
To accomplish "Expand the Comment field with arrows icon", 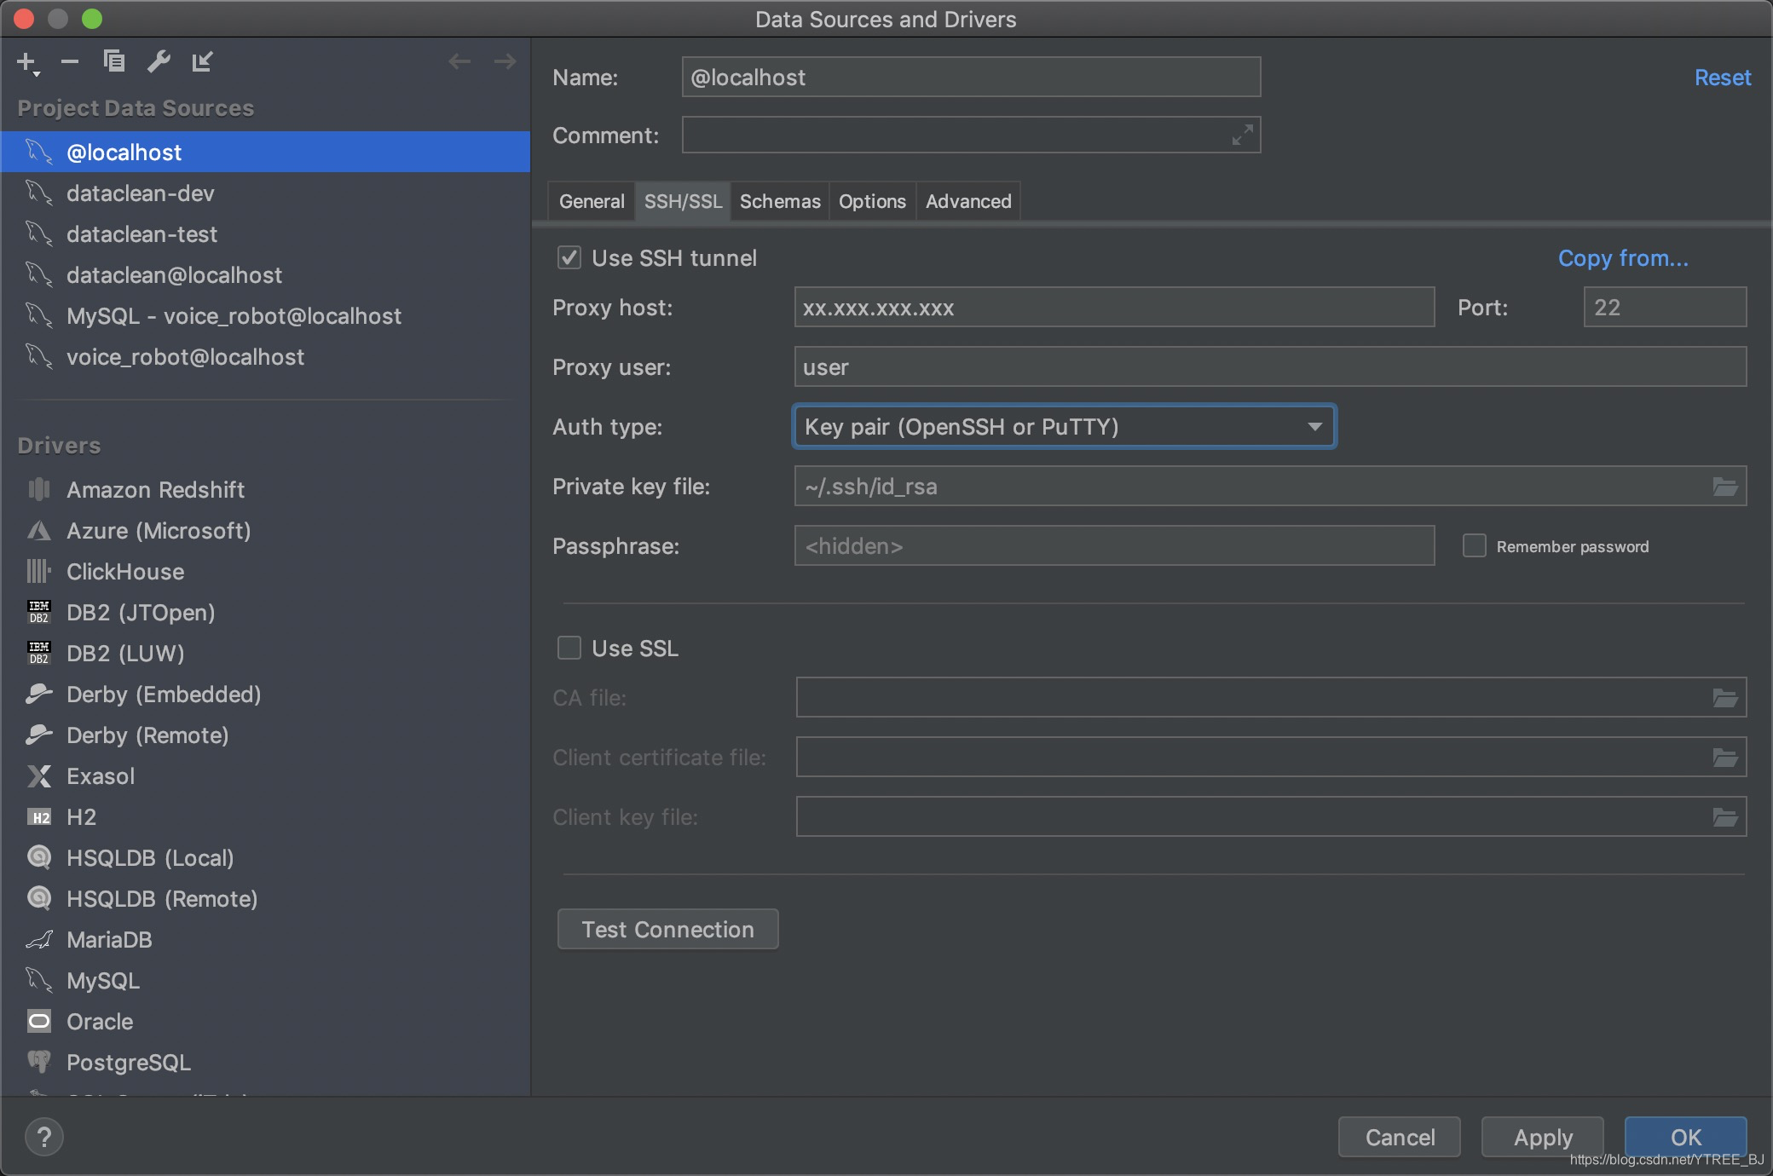I will [x=1242, y=135].
